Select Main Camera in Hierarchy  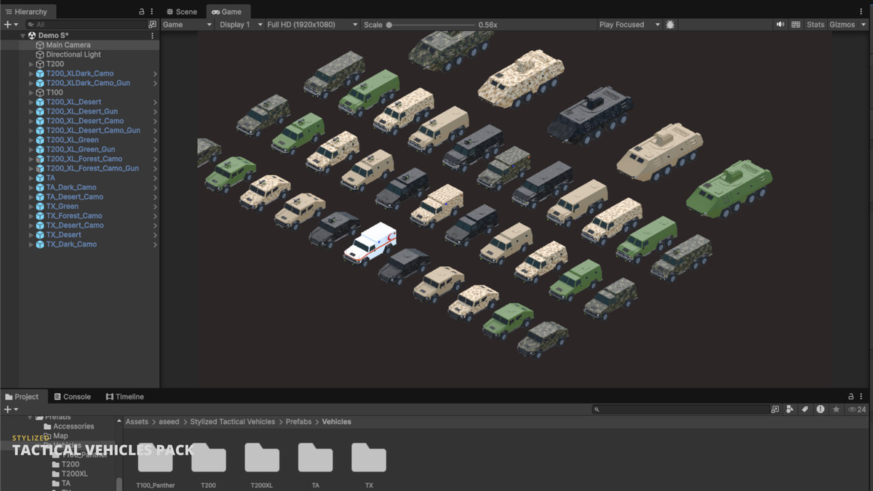pyautogui.click(x=68, y=45)
